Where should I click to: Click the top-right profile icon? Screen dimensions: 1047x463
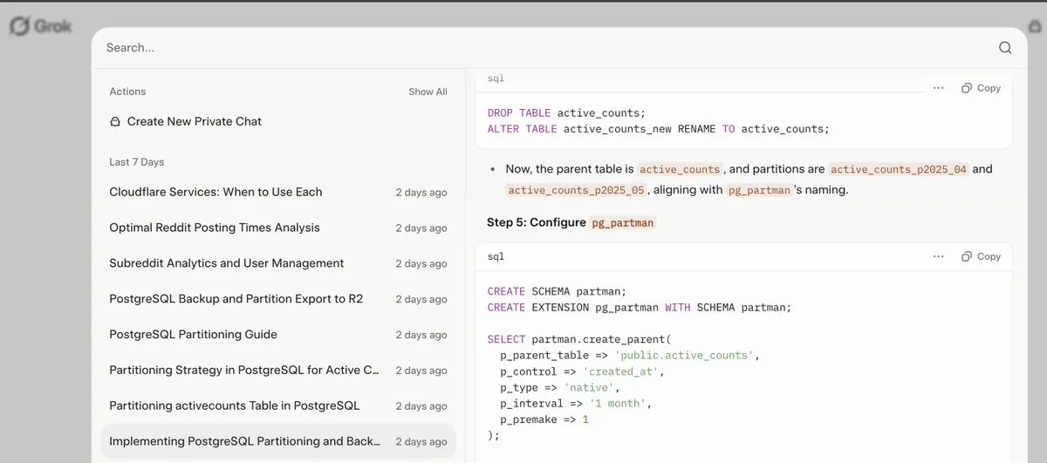(x=1035, y=26)
